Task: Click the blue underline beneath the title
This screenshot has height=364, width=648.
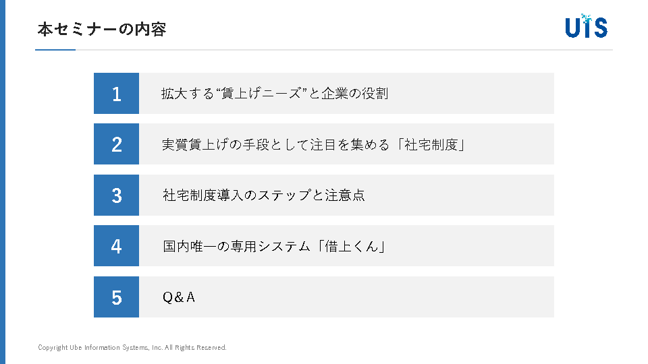Action: tap(55, 50)
